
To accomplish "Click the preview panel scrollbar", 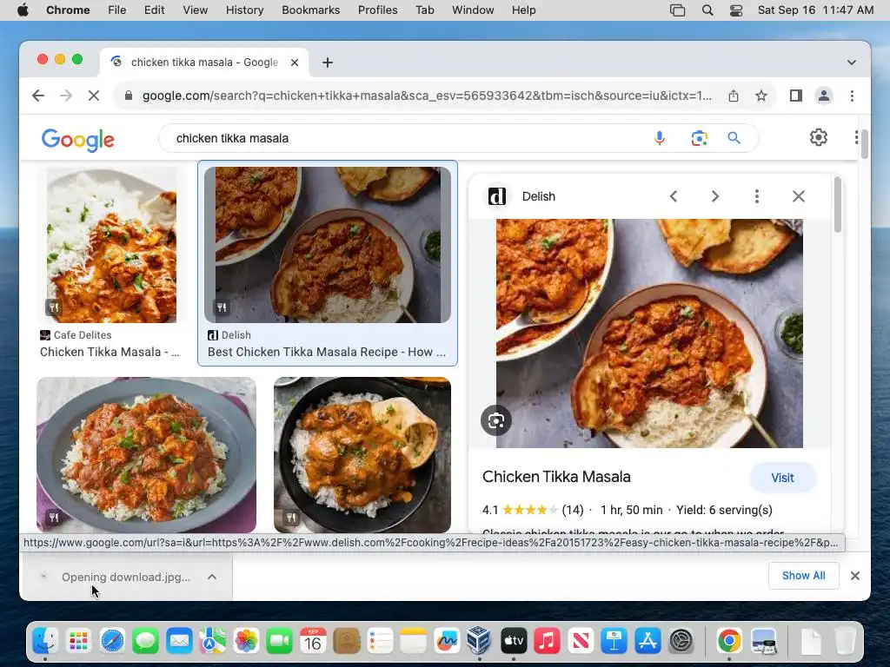I will click(837, 204).
